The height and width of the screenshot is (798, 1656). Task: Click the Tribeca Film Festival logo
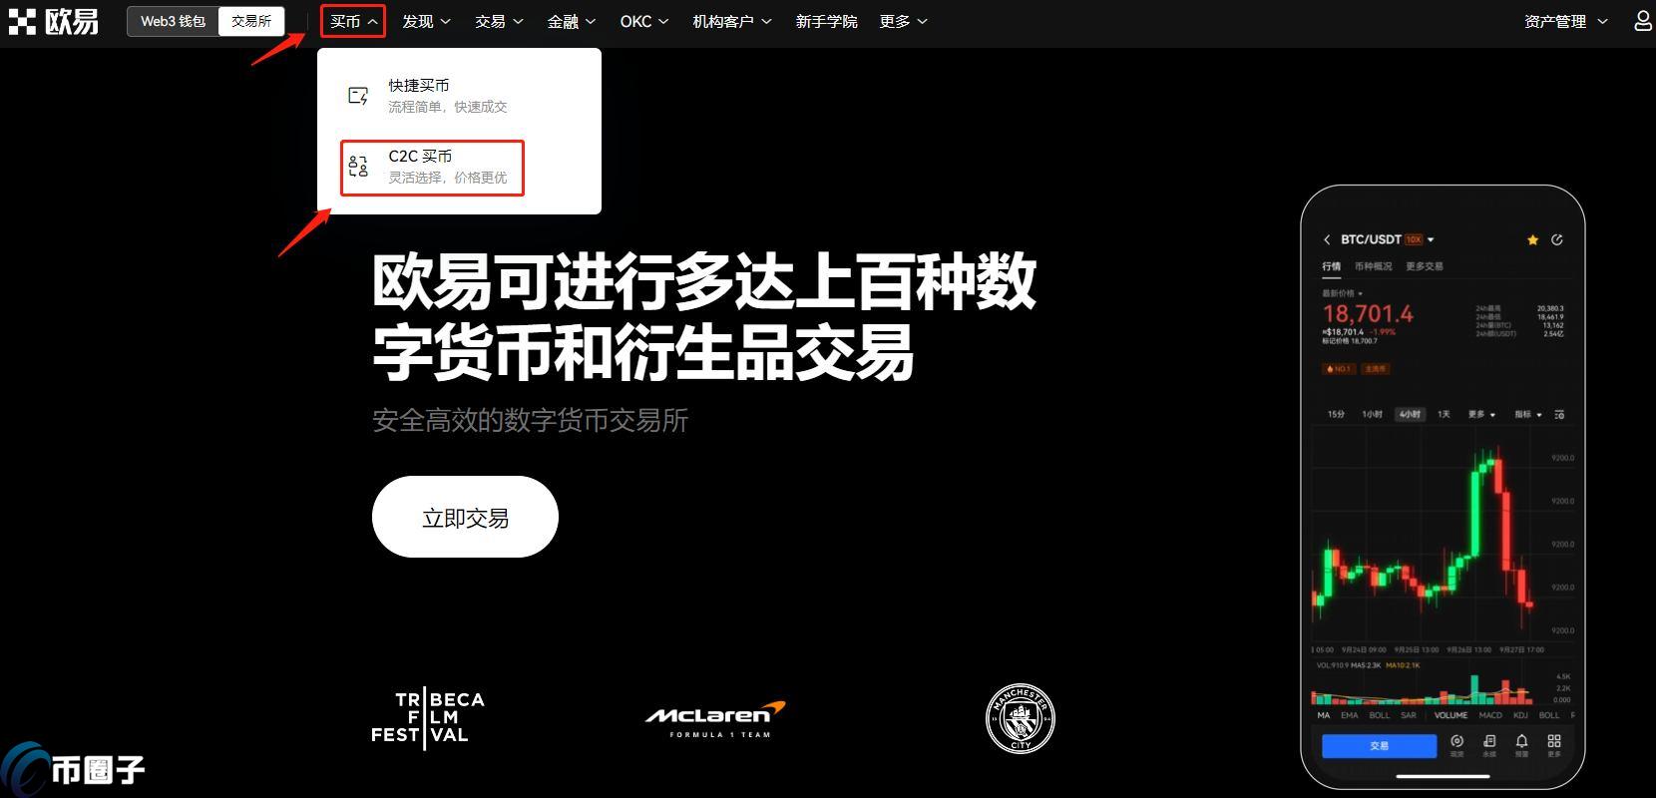click(x=428, y=717)
